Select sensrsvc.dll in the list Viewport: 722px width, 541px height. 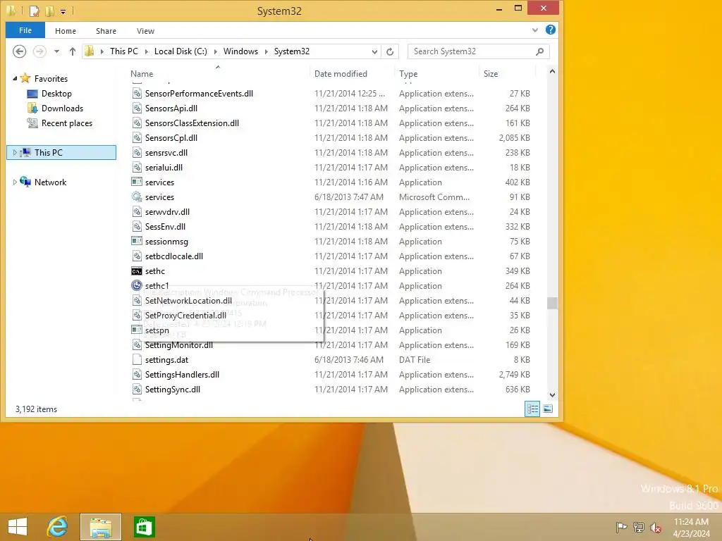(x=166, y=153)
